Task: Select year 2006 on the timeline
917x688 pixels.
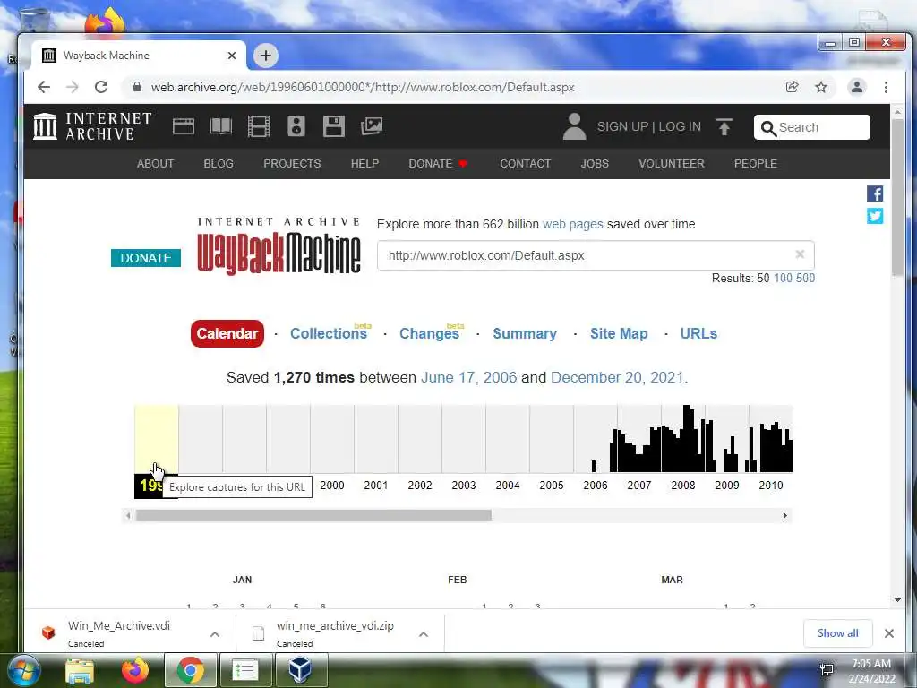Action: (596, 486)
